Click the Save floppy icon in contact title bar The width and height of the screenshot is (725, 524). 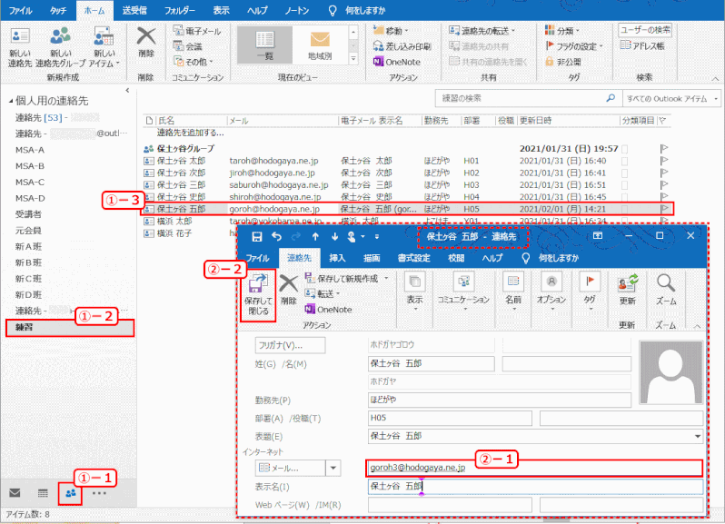click(257, 237)
